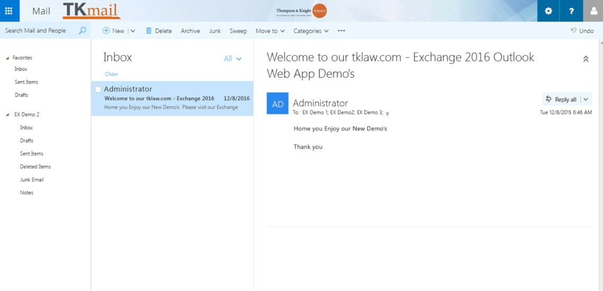
Task: Collapse the EX Demo 2 mailbox tree
Action: pyautogui.click(x=7, y=115)
